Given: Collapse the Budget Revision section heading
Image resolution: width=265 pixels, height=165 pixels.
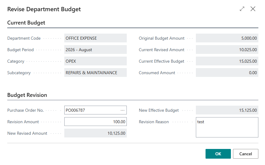Looking at the screenshot, I should [x=27, y=95].
